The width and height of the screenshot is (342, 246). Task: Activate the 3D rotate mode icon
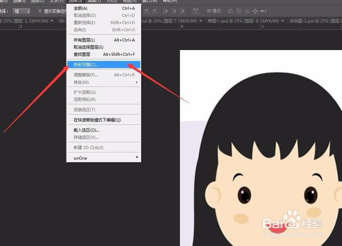tap(231, 11)
